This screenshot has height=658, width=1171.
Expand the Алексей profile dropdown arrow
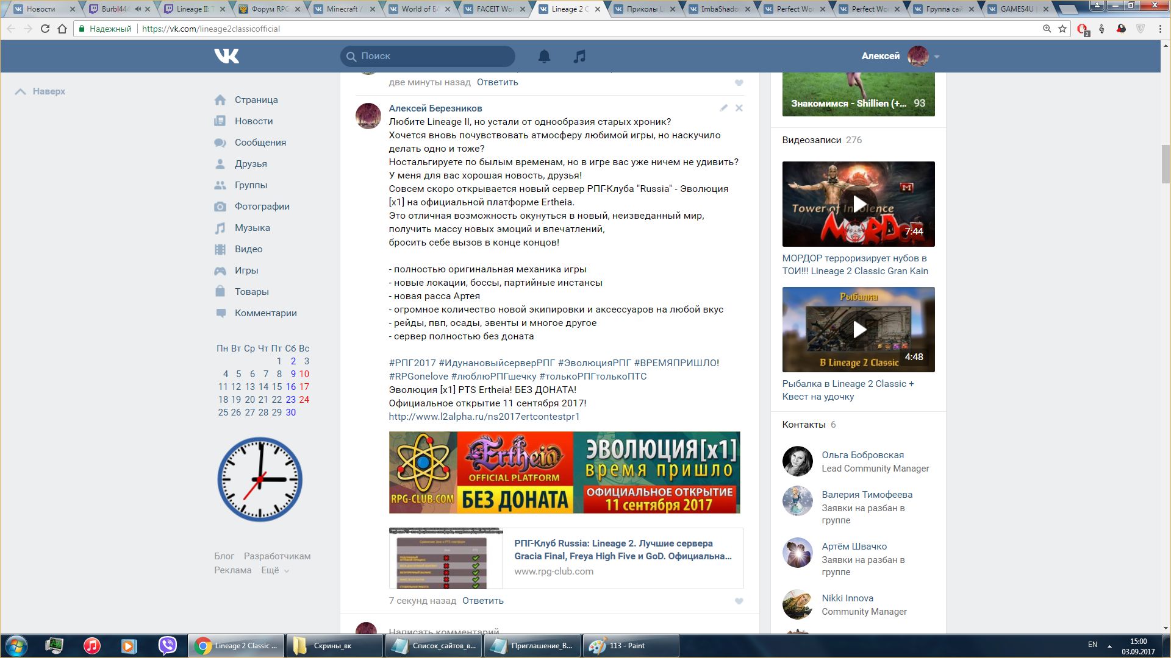click(937, 57)
